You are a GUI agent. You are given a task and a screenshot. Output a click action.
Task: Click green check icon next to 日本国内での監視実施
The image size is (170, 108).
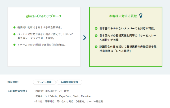tap(96, 35)
